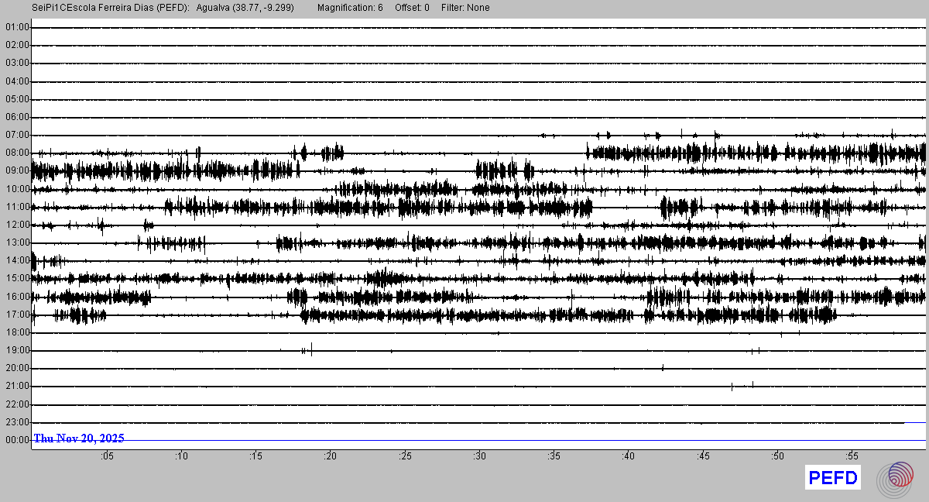The image size is (929, 502).
Task: Click the 01:00 hour row label
Action: [17, 27]
